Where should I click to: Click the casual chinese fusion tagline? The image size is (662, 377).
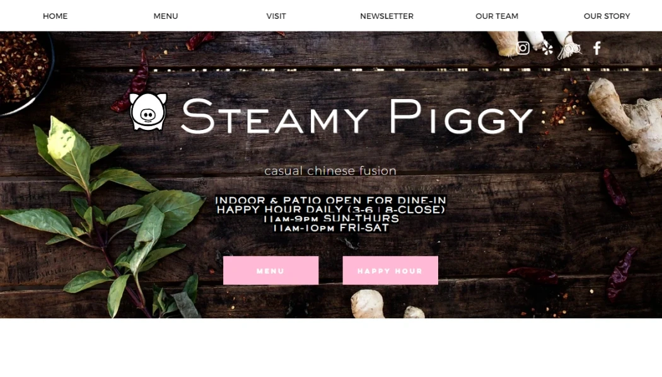pos(330,171)
